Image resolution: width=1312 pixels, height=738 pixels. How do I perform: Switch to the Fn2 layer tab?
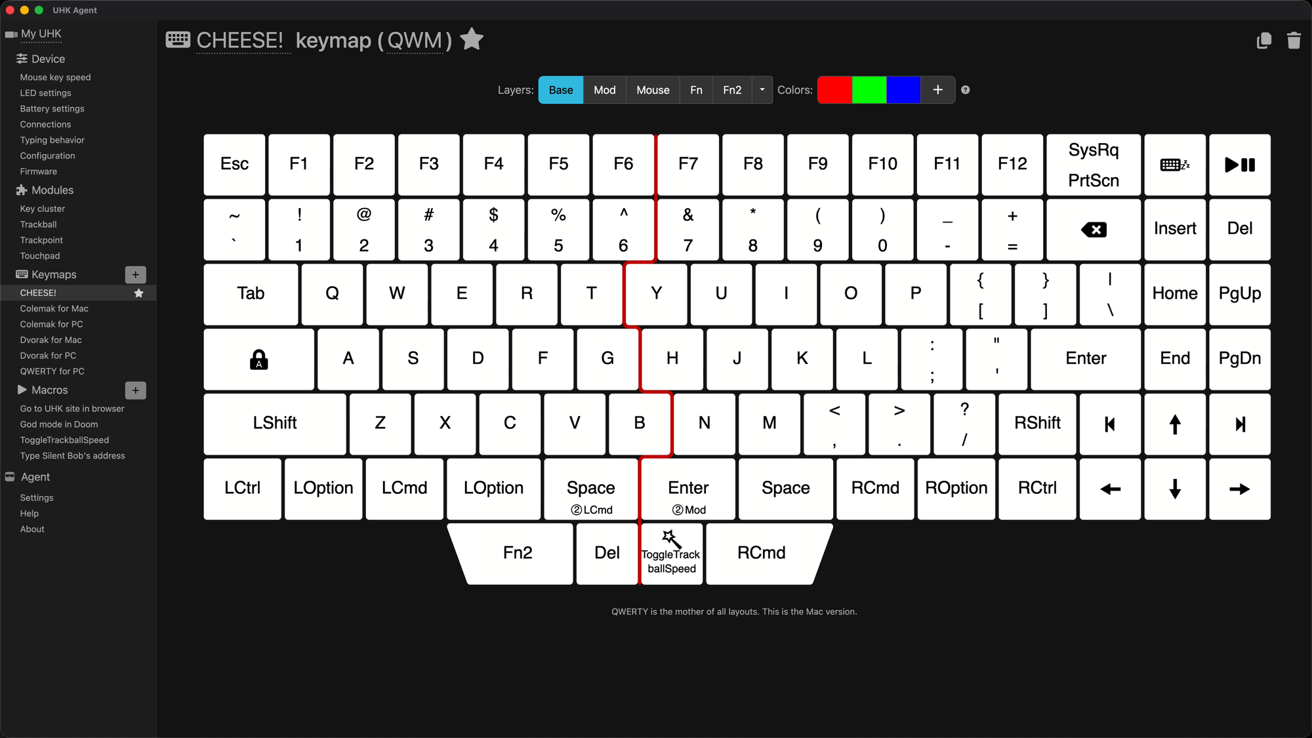click(x=732, y=90)
